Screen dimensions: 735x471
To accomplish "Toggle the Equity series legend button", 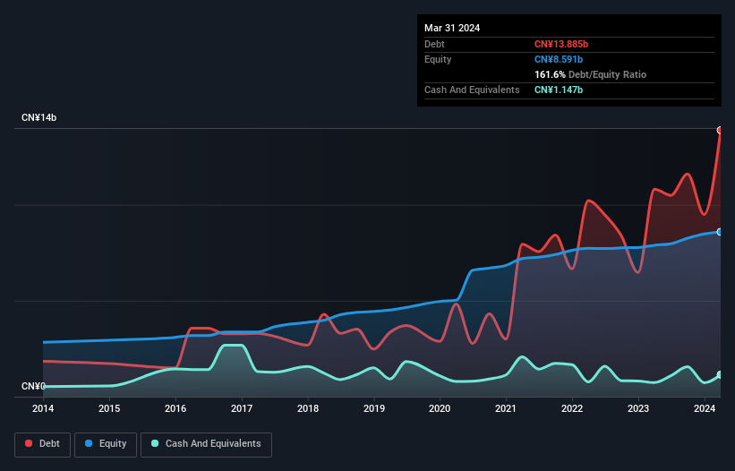I will (x=106, y=444).
